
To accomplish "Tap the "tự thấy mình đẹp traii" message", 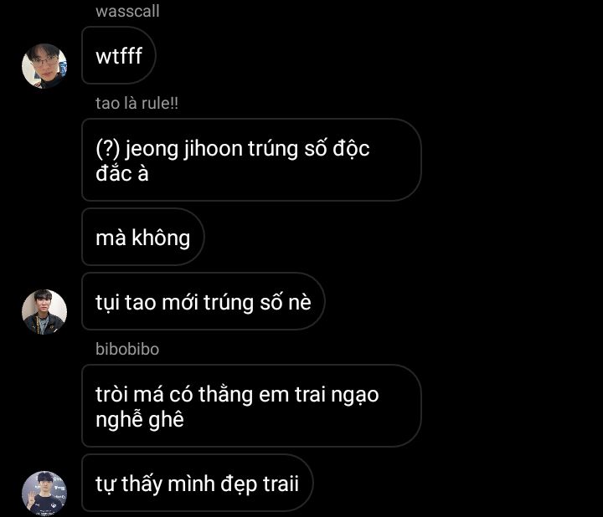I will 198,483.
